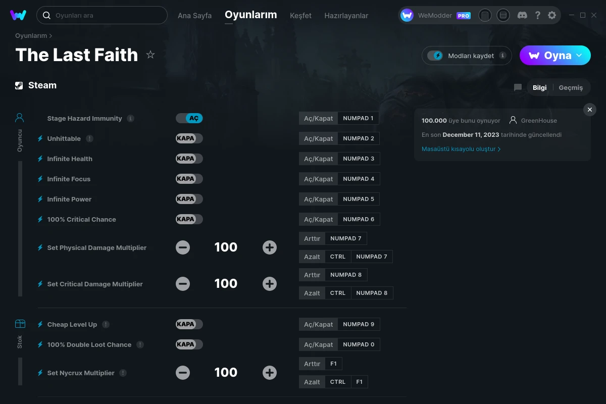The height and width of the screenshot is (404, 606).
Task: Open the comments chat icon
Action: (518, 87)
